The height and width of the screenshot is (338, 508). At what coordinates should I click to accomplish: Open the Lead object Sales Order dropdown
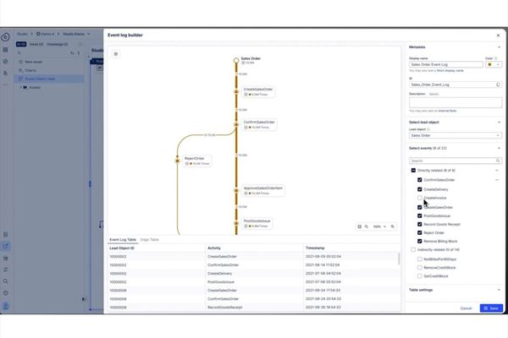pyautogui.click(x=455, y=135)
